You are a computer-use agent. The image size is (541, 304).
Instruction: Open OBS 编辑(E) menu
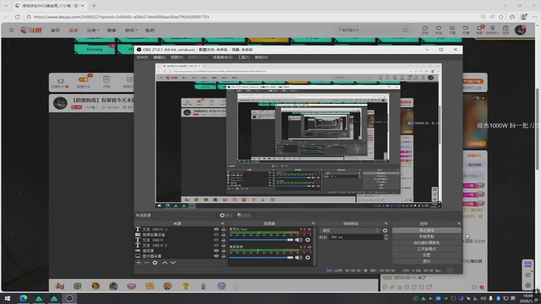(160, 57)
